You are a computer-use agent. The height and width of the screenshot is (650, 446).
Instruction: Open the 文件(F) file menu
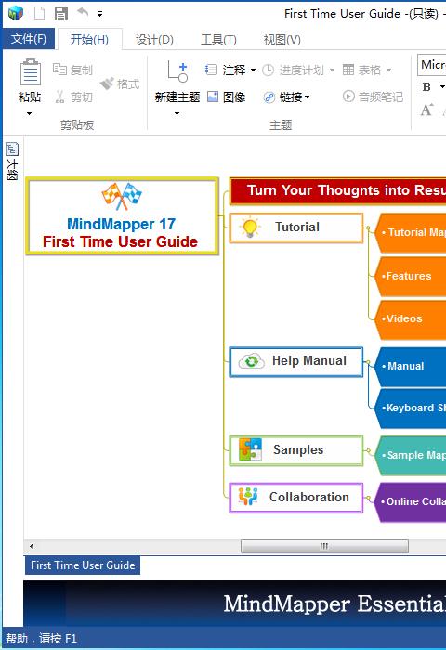(28, 39)
